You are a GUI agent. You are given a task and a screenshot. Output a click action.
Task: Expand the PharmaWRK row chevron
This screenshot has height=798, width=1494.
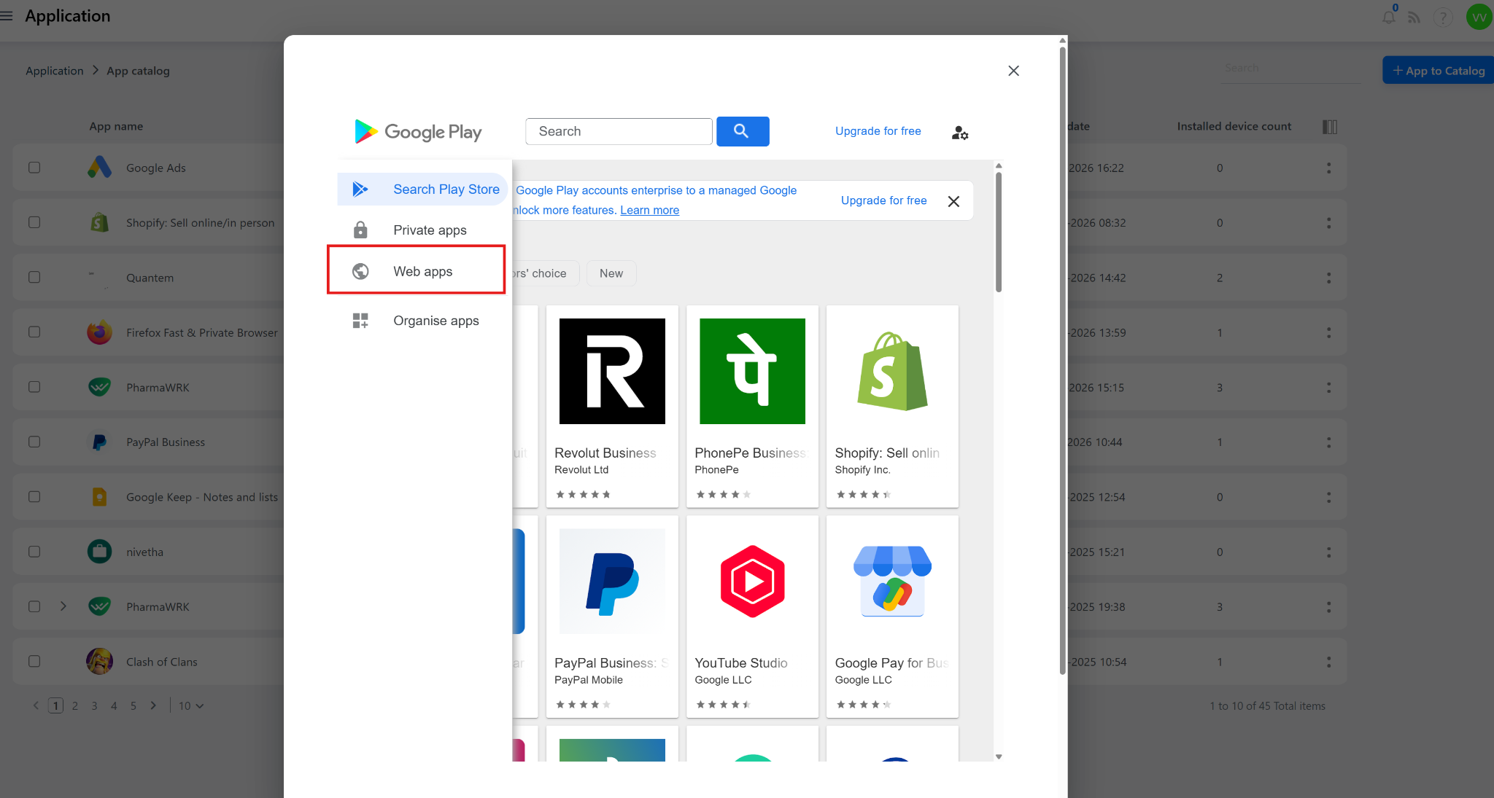tap(63, 606)
